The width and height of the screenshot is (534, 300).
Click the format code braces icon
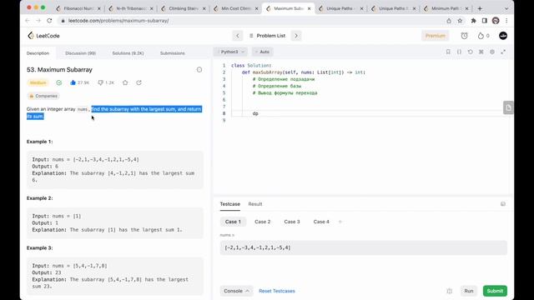point(459,52)
